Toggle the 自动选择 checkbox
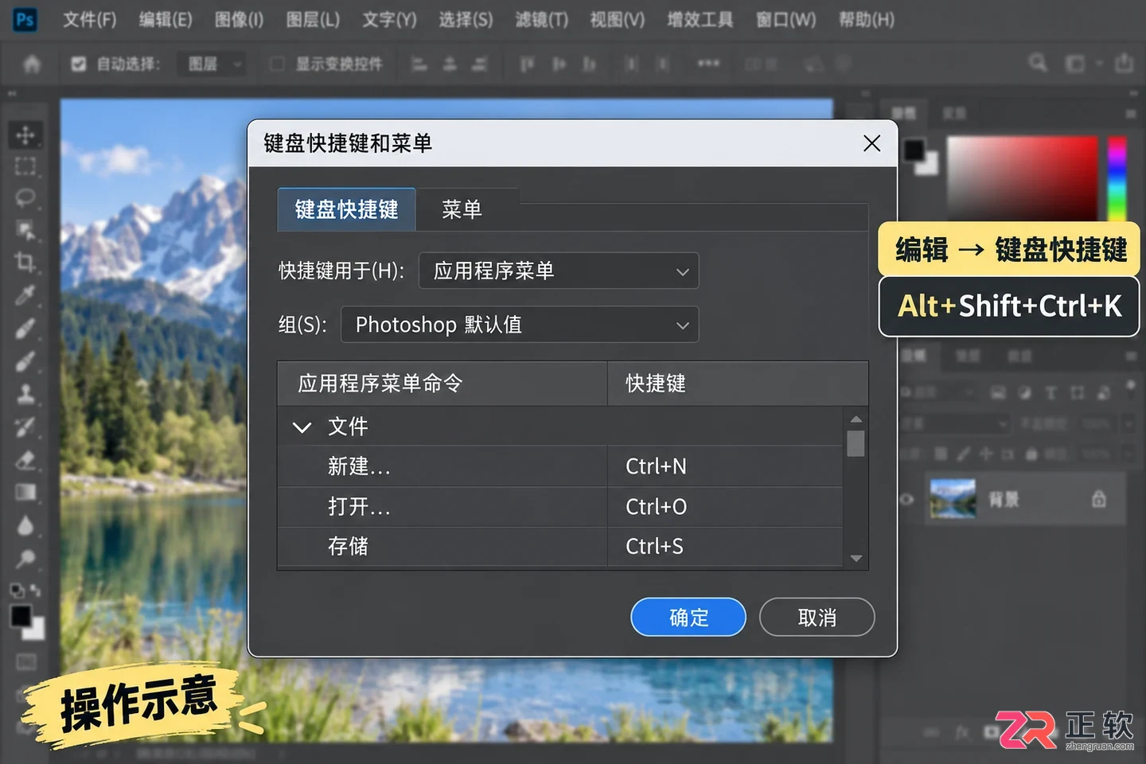1146x764 pixels. [78, 64]
